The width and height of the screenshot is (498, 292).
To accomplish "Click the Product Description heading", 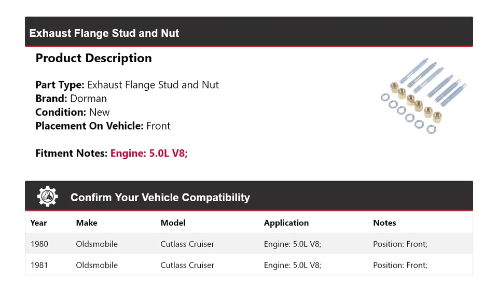I will 93,58.
